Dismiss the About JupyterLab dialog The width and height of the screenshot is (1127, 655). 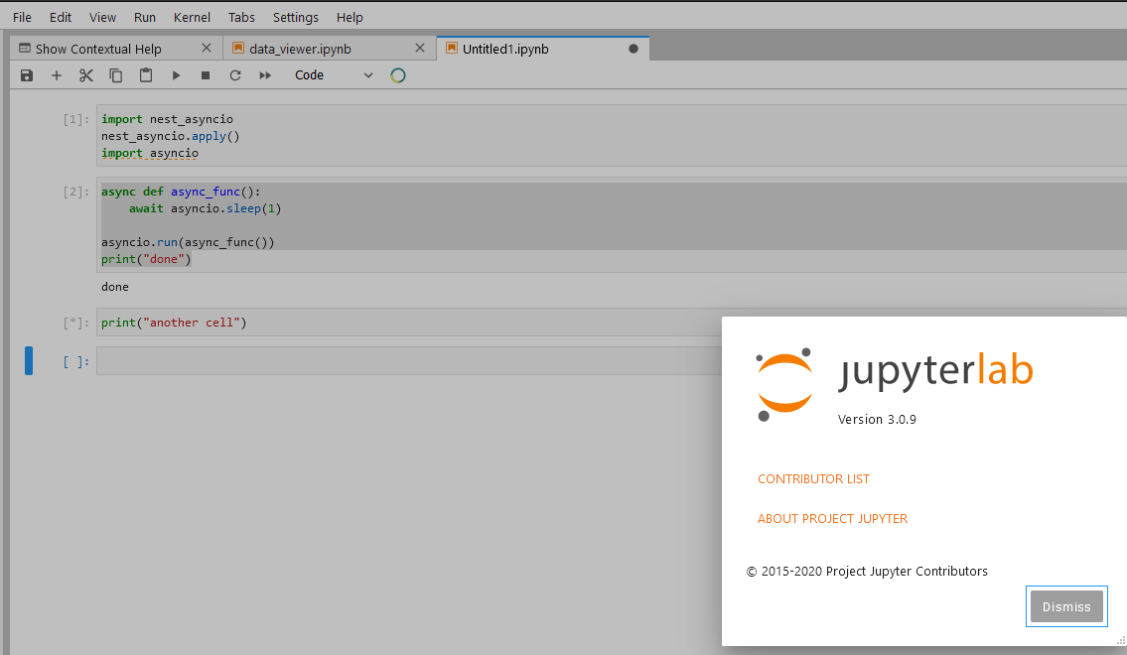(1066, 607)
